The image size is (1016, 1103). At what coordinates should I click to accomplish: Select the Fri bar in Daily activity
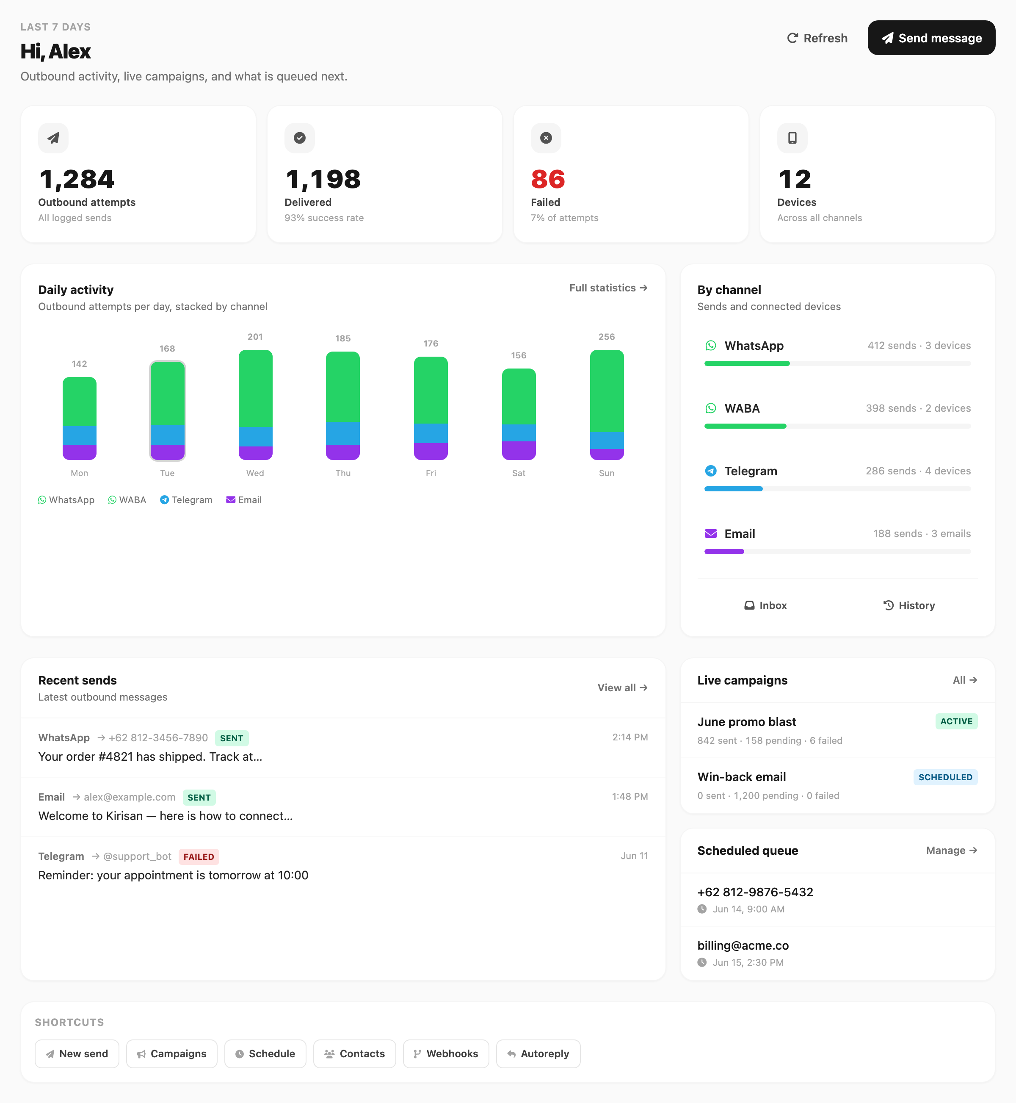click(431, 408)
